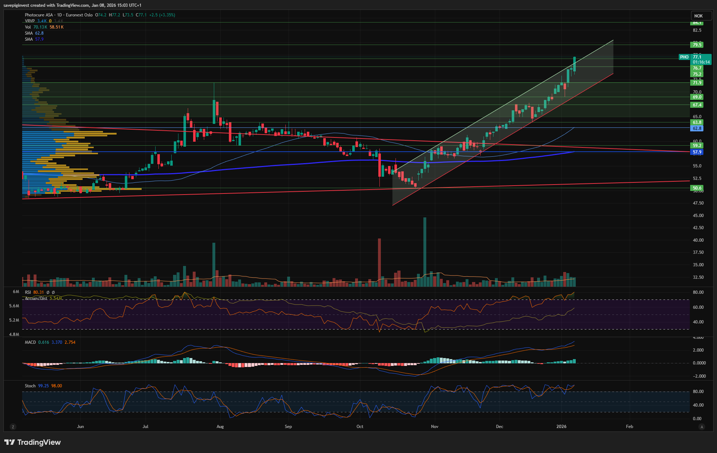Click the tallest teal volume bar
Image resolution: width=717 pixels, height=453 pixels.
pyautogui.click(x=425, y=252)
